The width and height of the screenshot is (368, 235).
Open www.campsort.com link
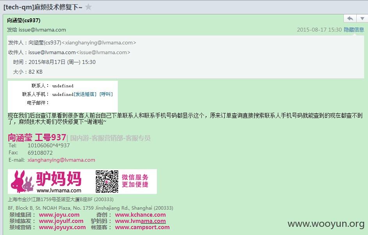[x=142, y=227]
